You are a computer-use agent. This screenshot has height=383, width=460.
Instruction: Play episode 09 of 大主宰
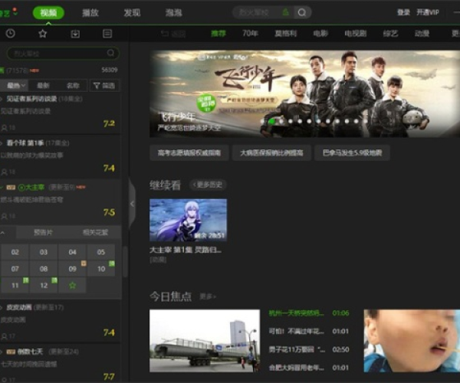pyautogui.click(x=73, y=269)
